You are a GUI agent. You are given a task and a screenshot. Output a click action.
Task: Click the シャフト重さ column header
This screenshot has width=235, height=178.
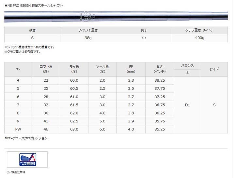pyautogui.click(x=88, y=30)
